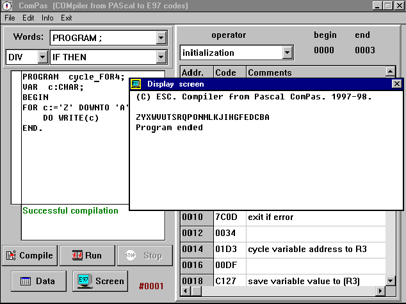The width and height of the screenshot is (406, 304).
Task: Select address row 0014
Action: coord(197,249)
